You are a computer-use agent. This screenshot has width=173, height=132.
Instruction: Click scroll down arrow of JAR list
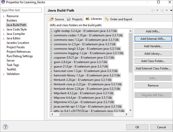(x=131, y=110)
